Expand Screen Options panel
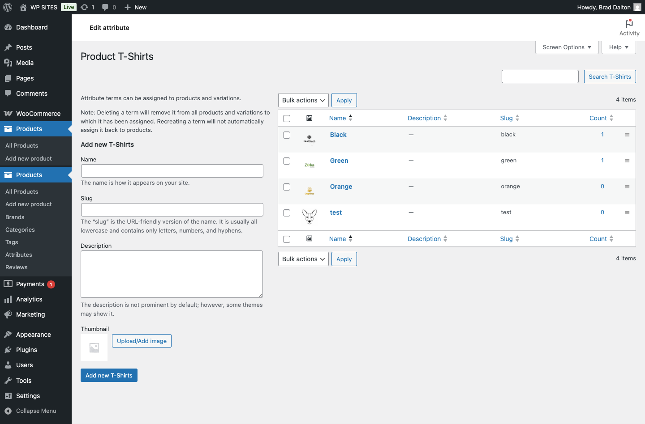Screen dimensions: 645x424 pos(567,47)
